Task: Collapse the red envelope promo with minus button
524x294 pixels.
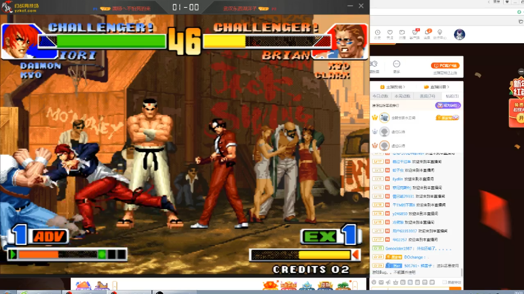Action: coord(521,71)
